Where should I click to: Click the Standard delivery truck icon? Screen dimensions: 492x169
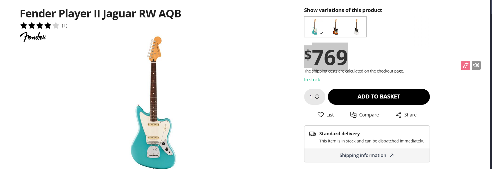(x=312, y=134)
